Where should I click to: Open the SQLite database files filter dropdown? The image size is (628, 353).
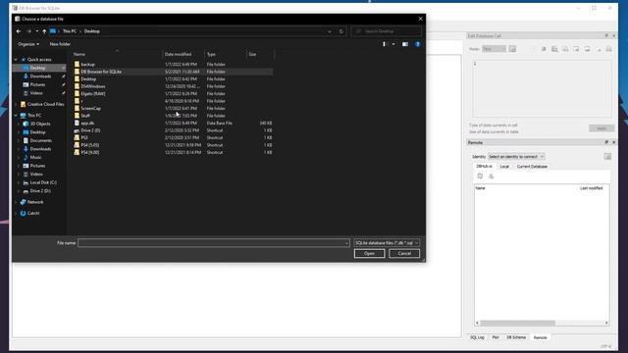point(387,243)
